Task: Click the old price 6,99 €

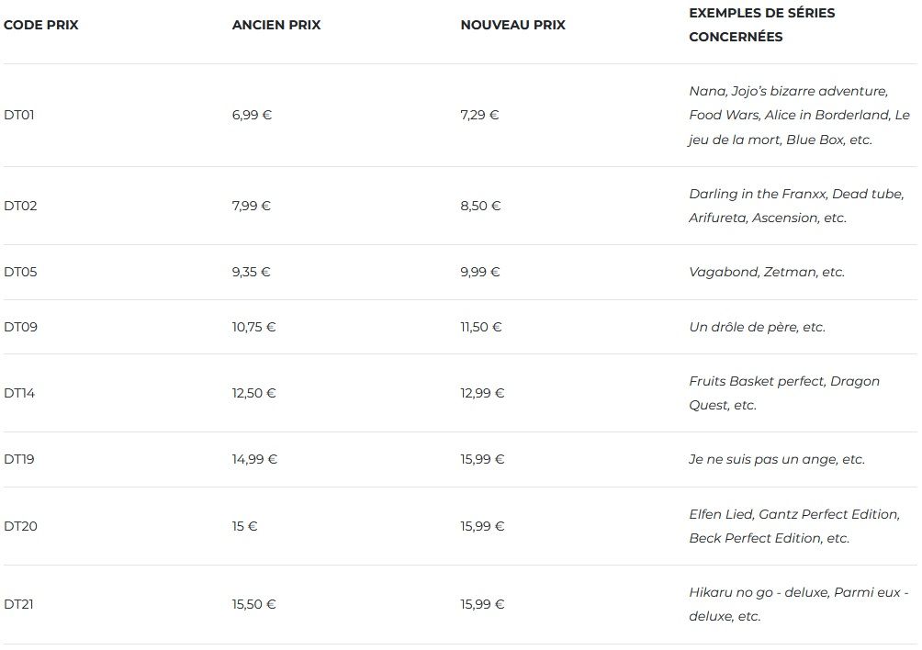Action: [252, 115]
